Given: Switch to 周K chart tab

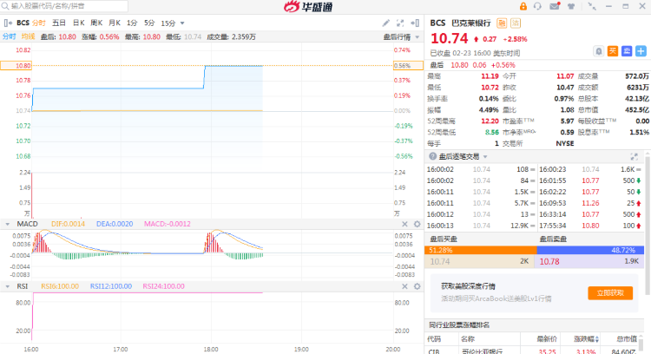Looking at the screenshot, I should 96,23.
